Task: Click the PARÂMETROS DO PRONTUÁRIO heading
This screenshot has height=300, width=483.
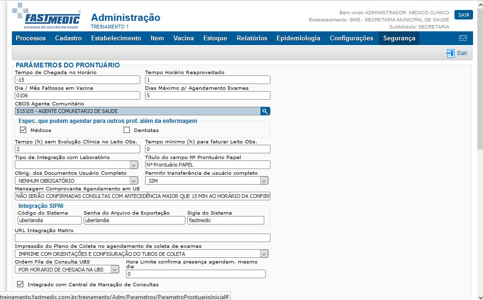Action: [x=68, y=65]
